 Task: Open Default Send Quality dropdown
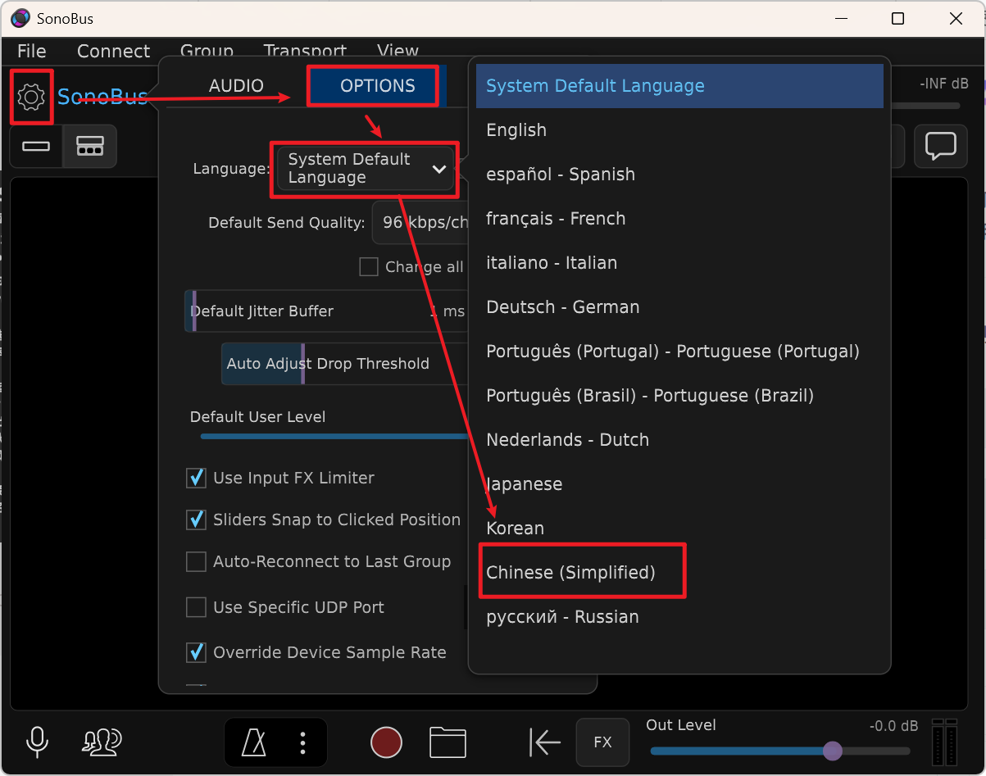click(421, 223)
